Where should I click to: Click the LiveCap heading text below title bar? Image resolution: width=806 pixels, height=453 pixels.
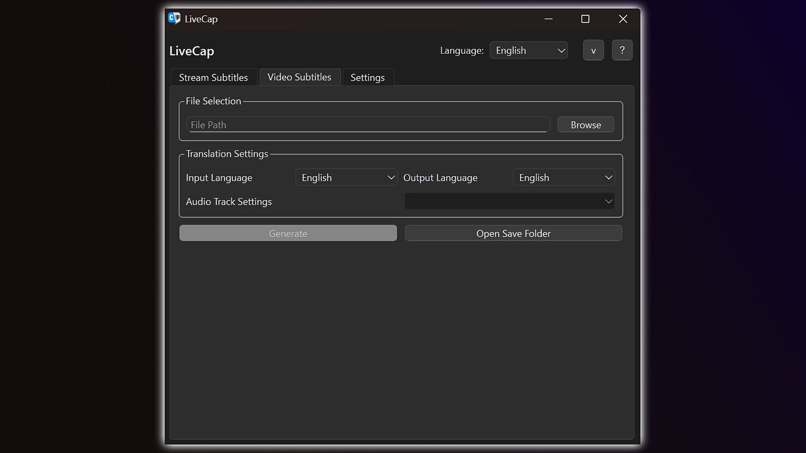click(191, 51)
